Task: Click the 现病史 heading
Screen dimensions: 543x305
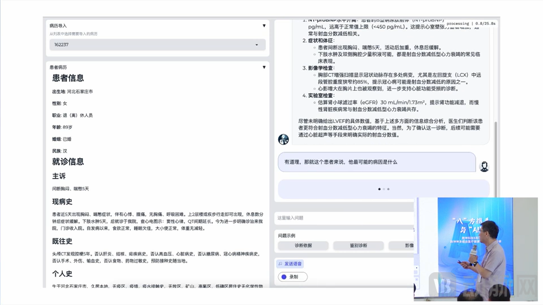Action: pyautogui.click(x=62, y=202)
